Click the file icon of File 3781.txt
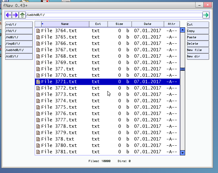218x173 pixels. [x=38, y=152]
